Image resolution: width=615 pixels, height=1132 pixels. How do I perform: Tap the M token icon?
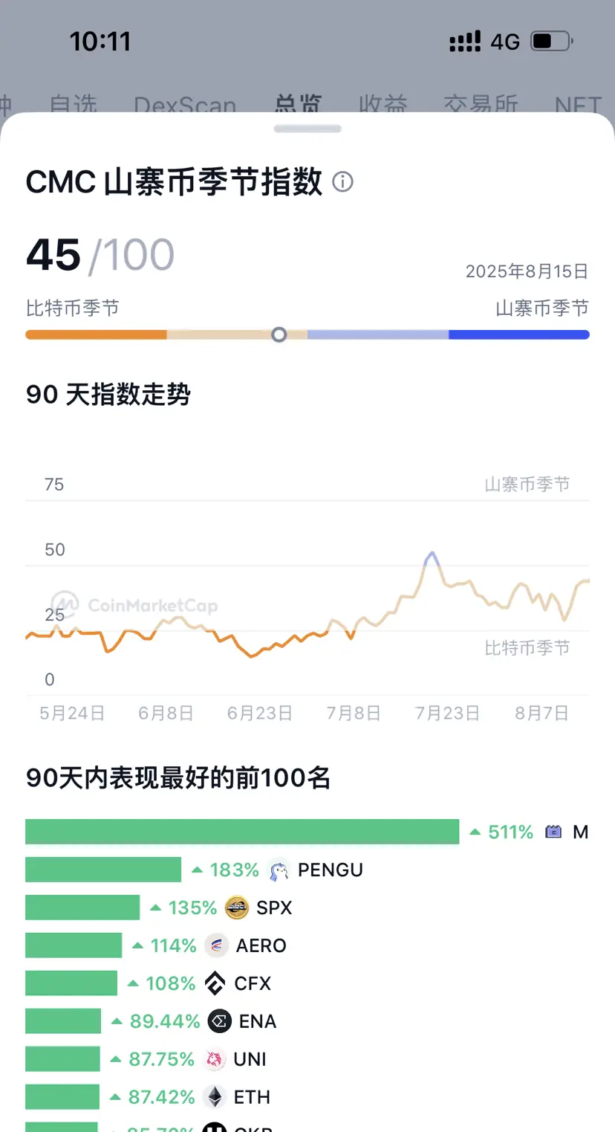point(553,832)
